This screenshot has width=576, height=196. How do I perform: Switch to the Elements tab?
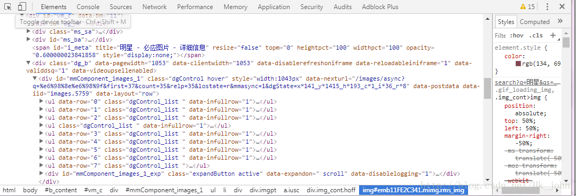click(x=53, y=6)
